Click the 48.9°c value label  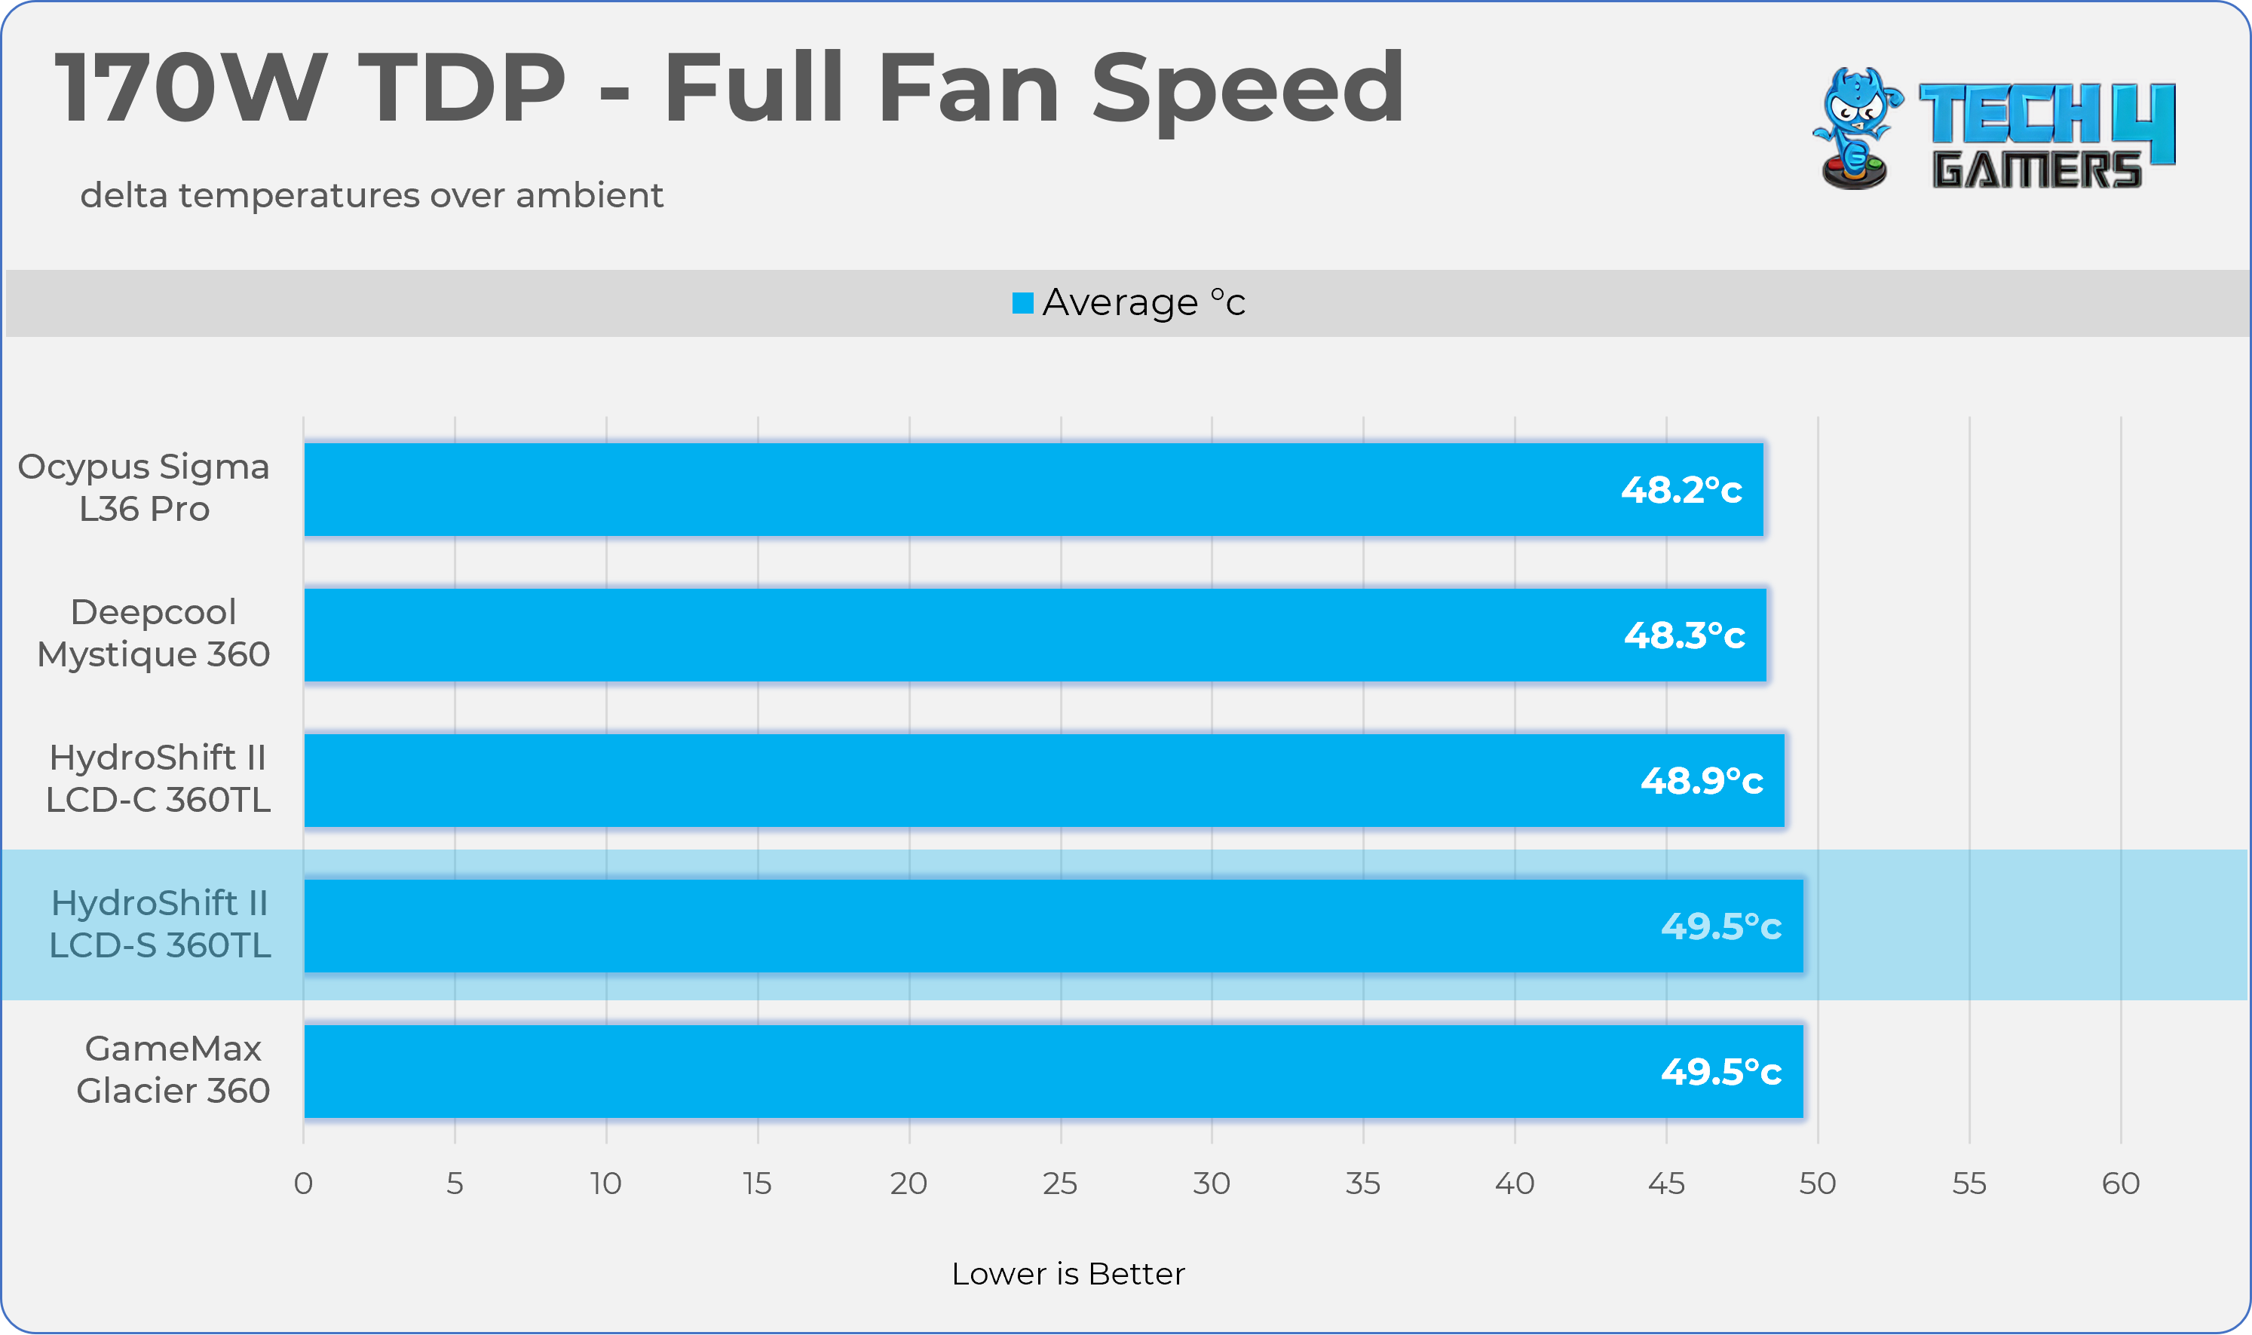(x=1700, y=781)
